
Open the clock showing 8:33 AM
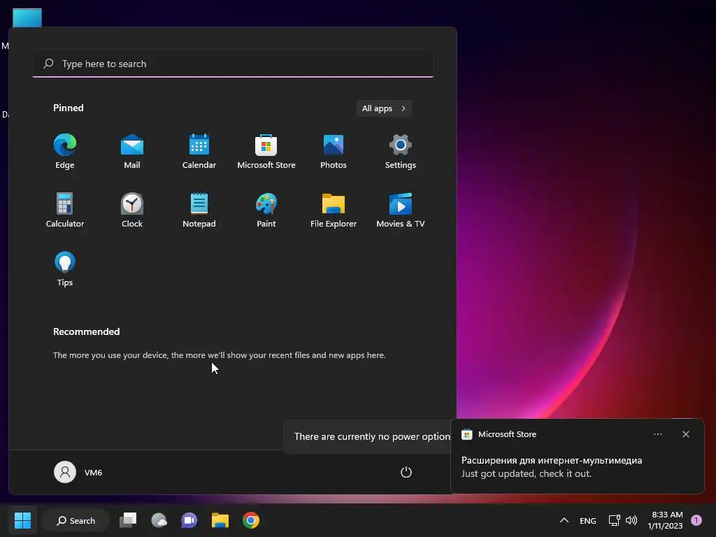coord(666,520)
